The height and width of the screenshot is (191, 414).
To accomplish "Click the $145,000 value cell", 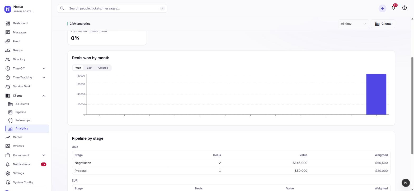I will 300,163.
